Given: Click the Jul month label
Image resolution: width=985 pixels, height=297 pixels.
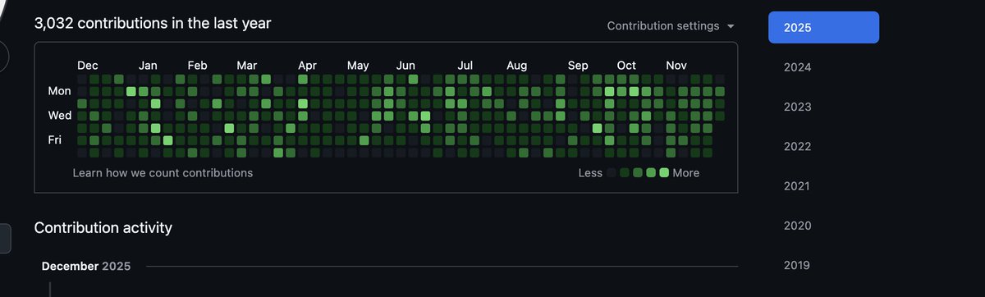Looking at the screenshot, I should click(465, 66).
